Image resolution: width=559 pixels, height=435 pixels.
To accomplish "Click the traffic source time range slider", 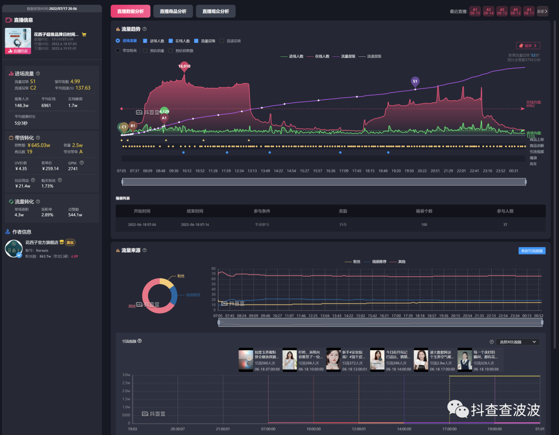I will [x=380, y=323].
